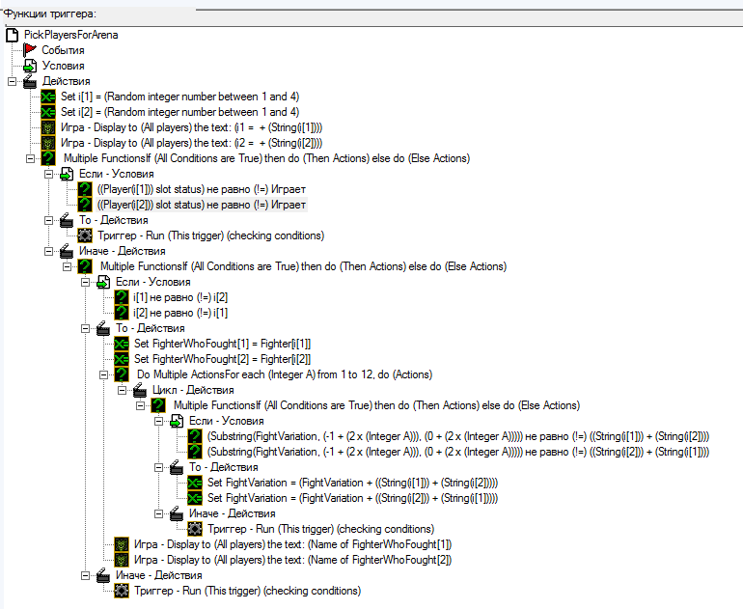743x609 pixels.
Task: Click the variable icon for Set i[1]
Action: pos(48,97)
